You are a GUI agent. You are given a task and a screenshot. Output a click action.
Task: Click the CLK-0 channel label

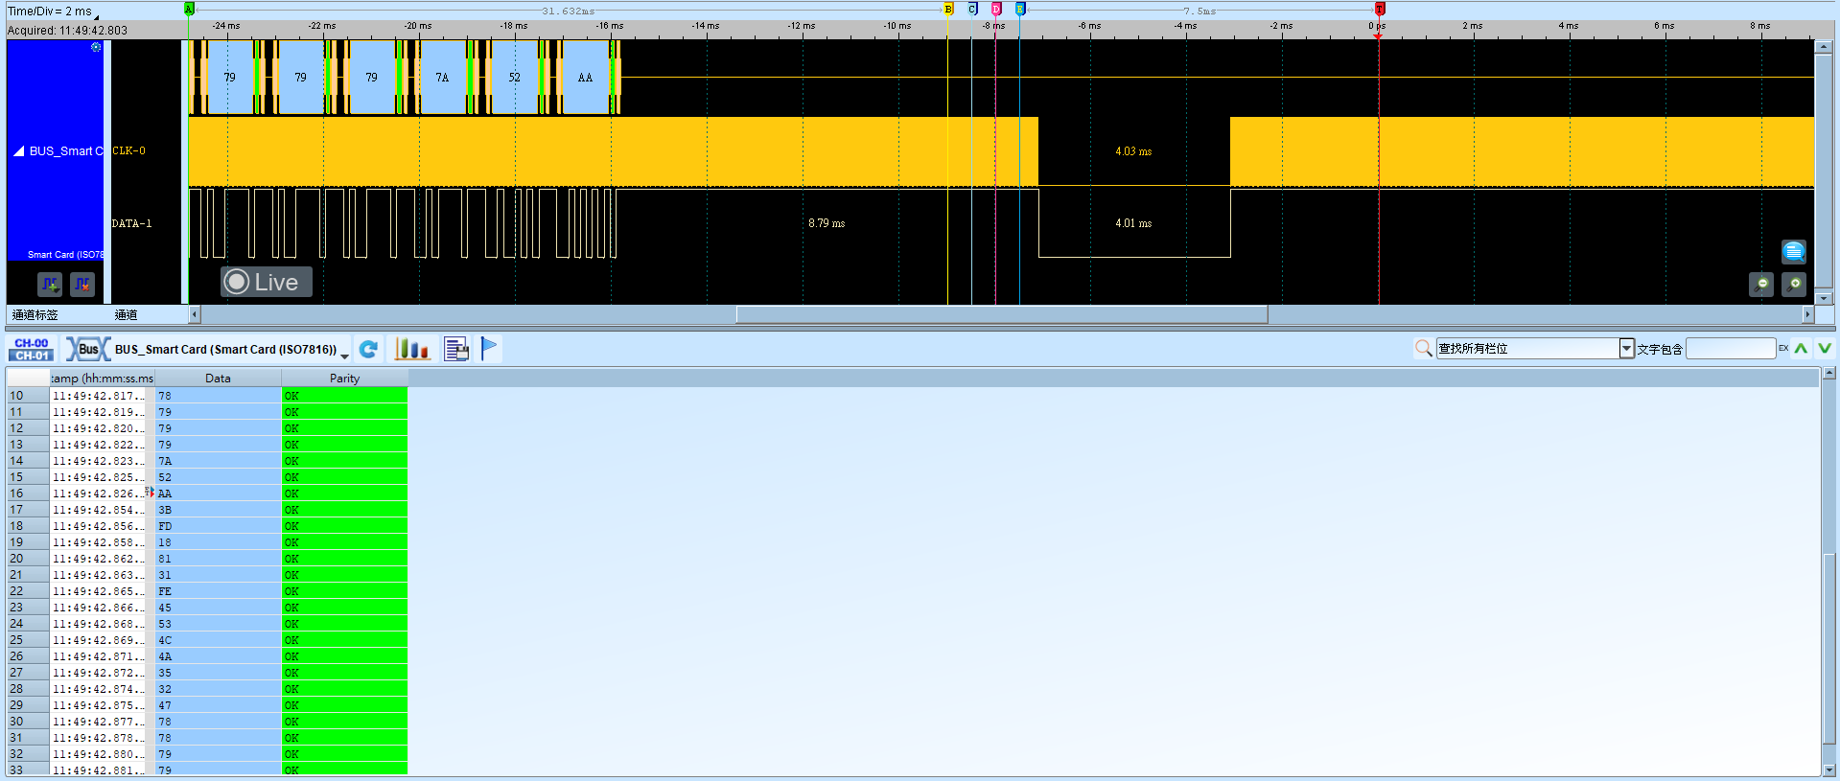(129, 150)
